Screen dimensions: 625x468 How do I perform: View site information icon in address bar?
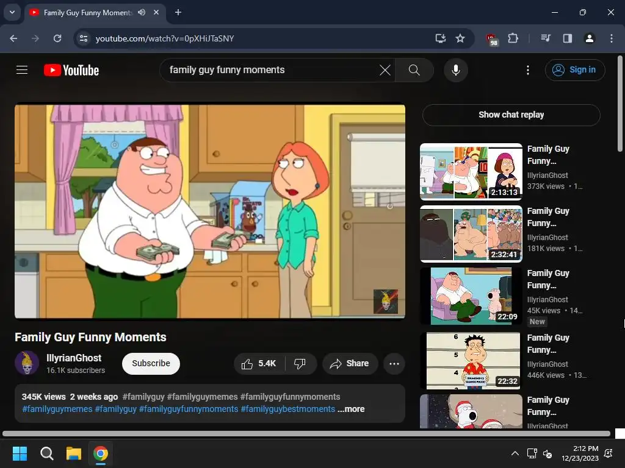click(84, 38)
